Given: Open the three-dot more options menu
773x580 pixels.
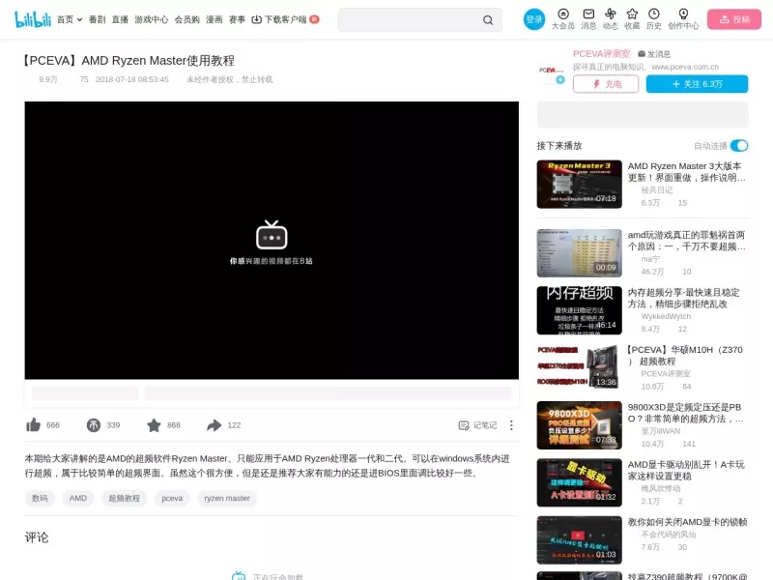Looking at the screenshot, I should 511,425.
